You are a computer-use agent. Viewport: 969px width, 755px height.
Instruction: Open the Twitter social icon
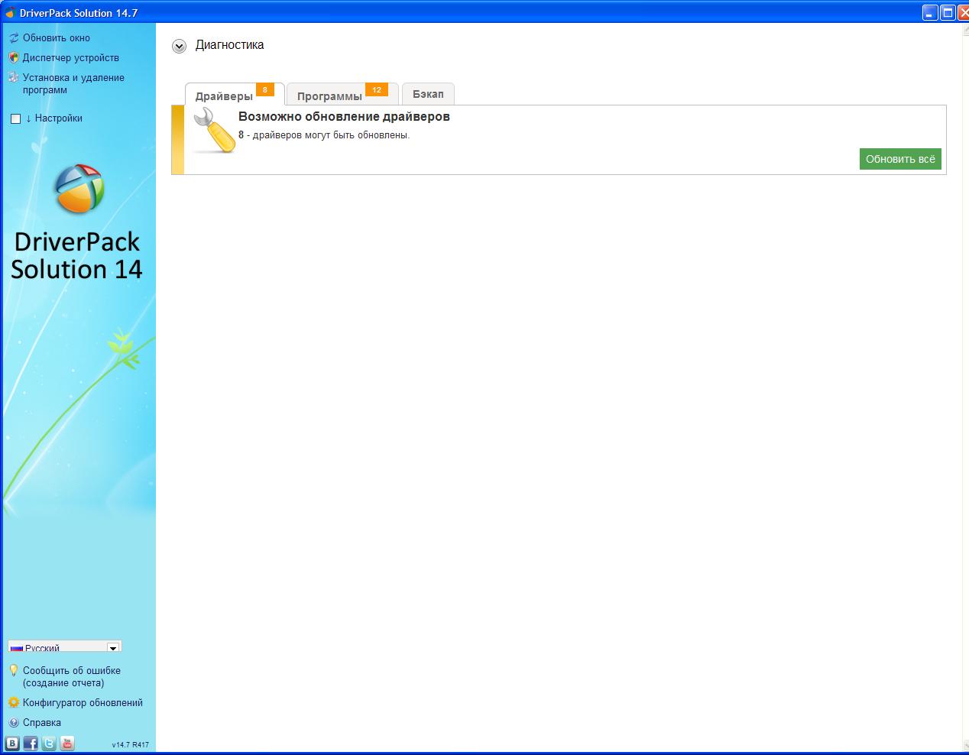pos(49,743)
